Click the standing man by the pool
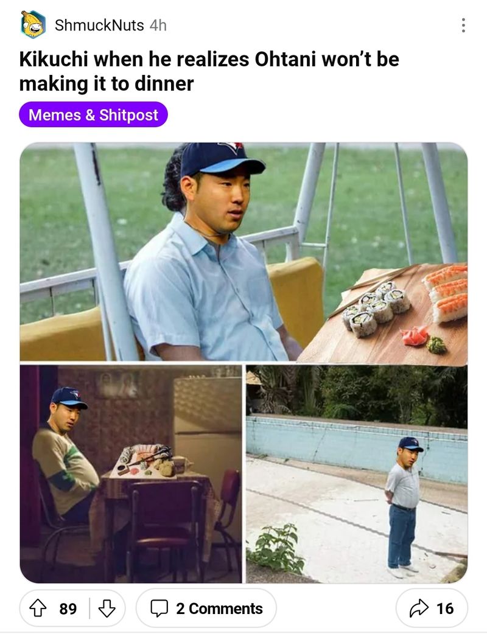 [x=404, y=507]
